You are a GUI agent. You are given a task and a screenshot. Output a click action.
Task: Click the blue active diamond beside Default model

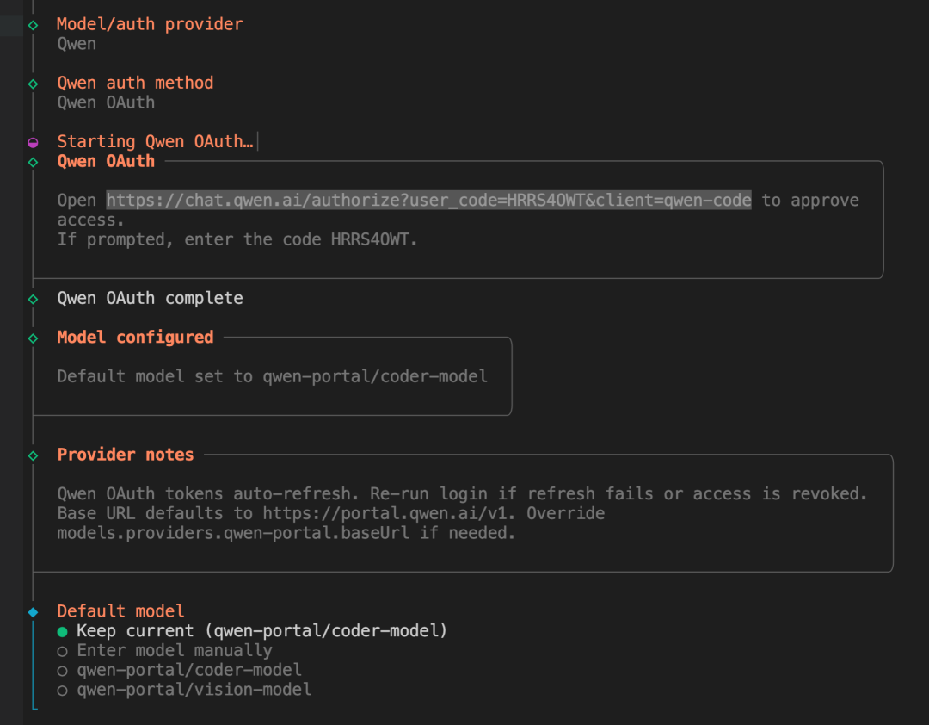[34, 612]
